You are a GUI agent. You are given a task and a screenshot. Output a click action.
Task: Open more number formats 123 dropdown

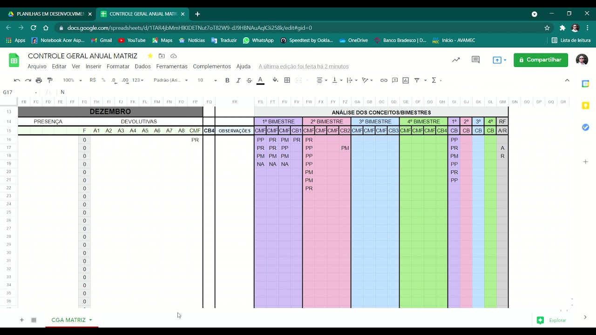[138, 80]
